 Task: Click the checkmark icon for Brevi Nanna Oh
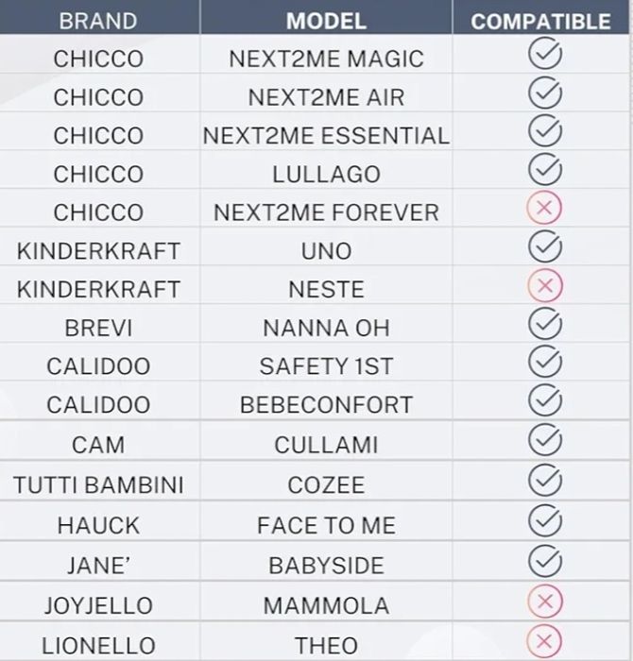(x=544, y=323)
